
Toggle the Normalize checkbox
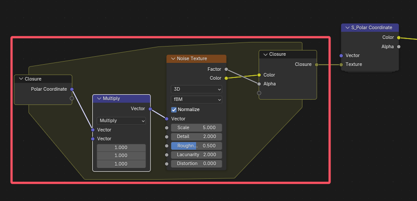click(174, 110)
